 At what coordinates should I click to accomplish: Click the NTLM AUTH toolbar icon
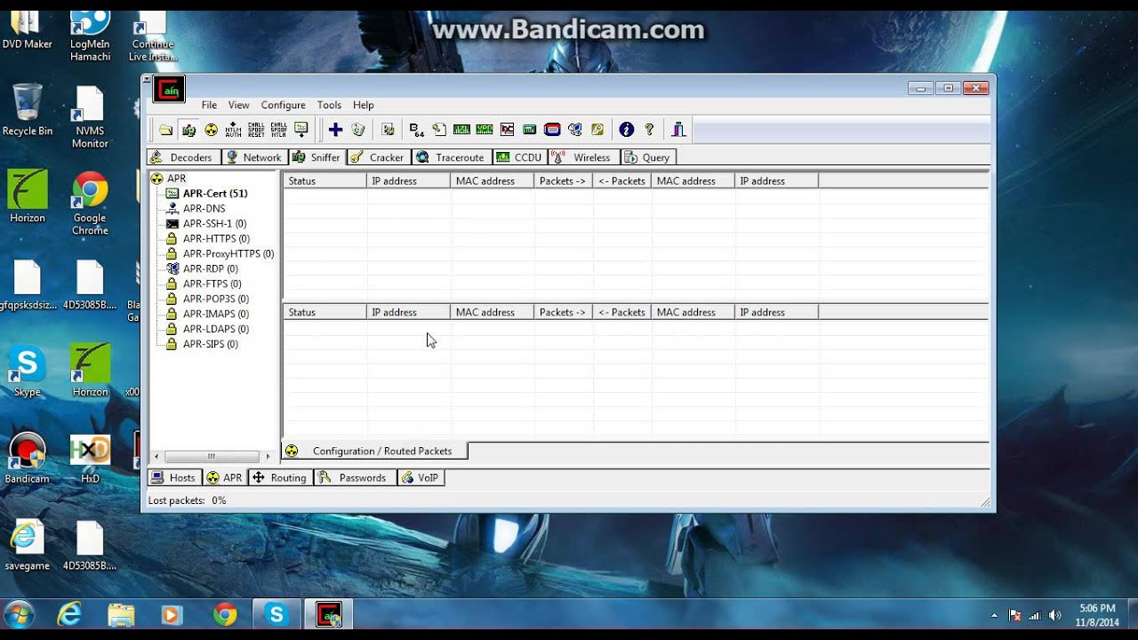(233, 130)
